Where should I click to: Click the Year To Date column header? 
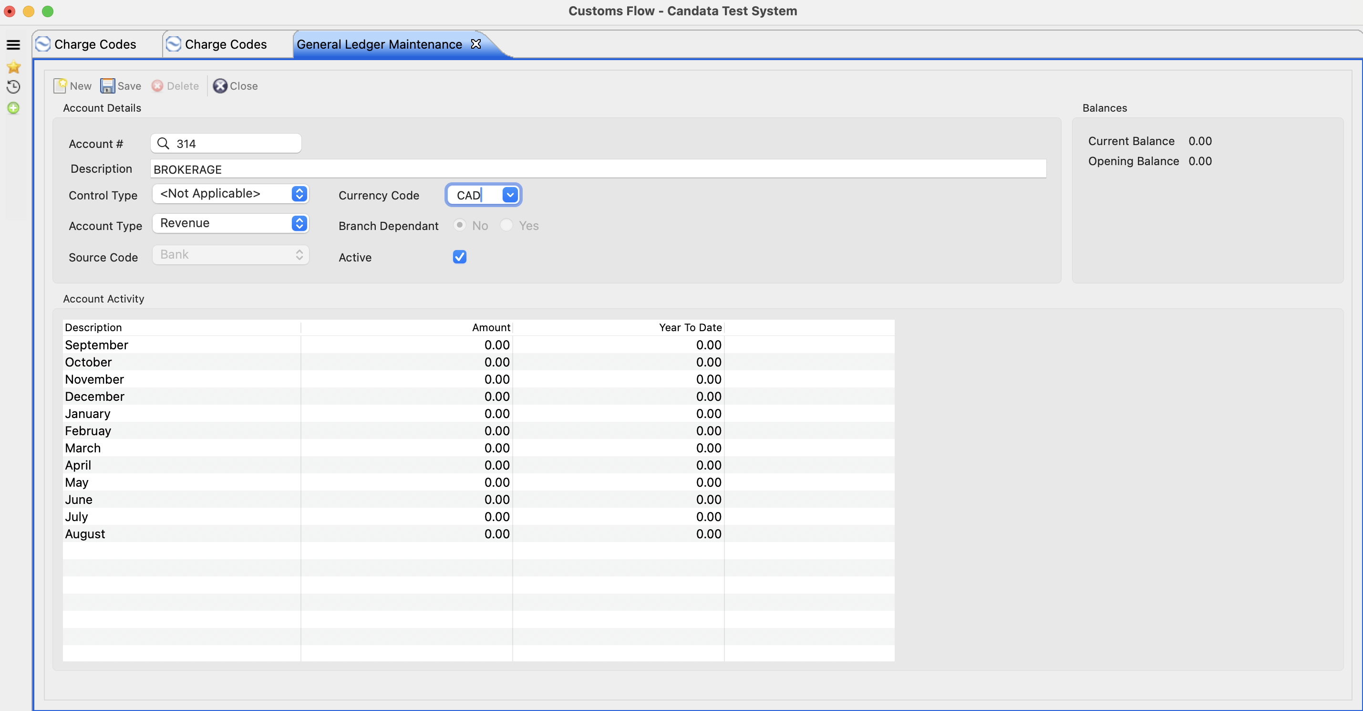click(x=618, y=327)
